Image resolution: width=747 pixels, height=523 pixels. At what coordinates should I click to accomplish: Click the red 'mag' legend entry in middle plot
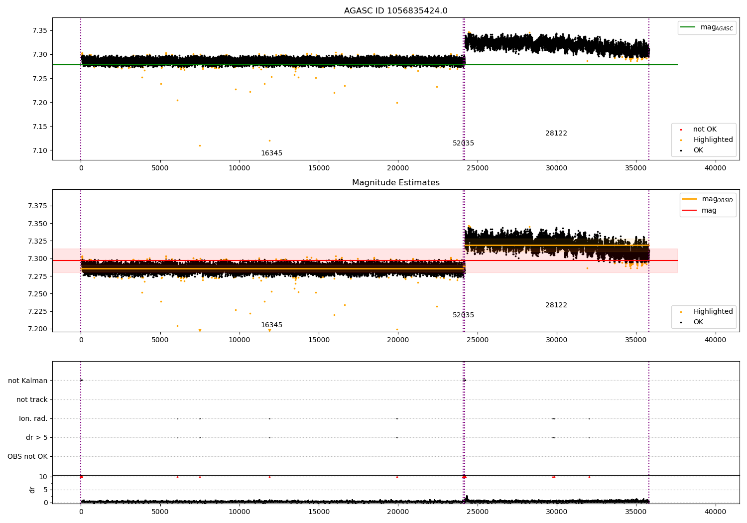(699, 210)
